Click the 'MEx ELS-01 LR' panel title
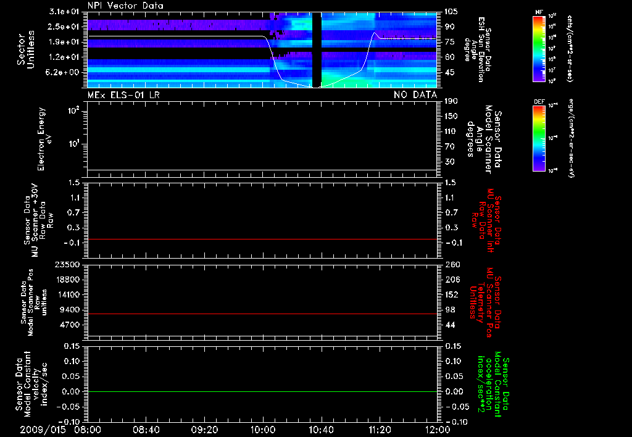The width and height of the screenshot is (632, 437). 123,95
